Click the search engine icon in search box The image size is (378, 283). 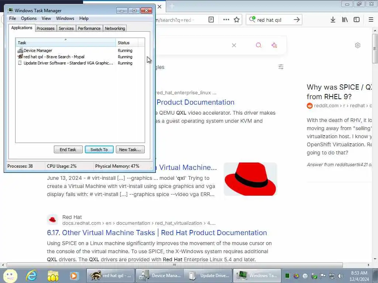252,19
